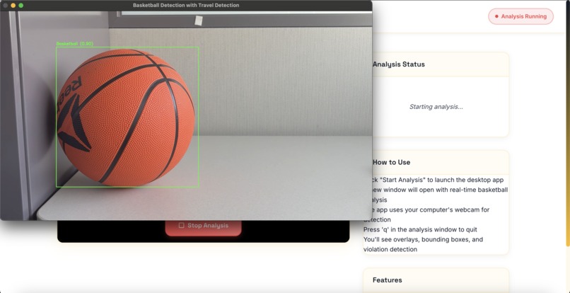This screenshot has height=293, width=570.
Task: Minimize the Basketball Detection window
Action: click(13, 6)
